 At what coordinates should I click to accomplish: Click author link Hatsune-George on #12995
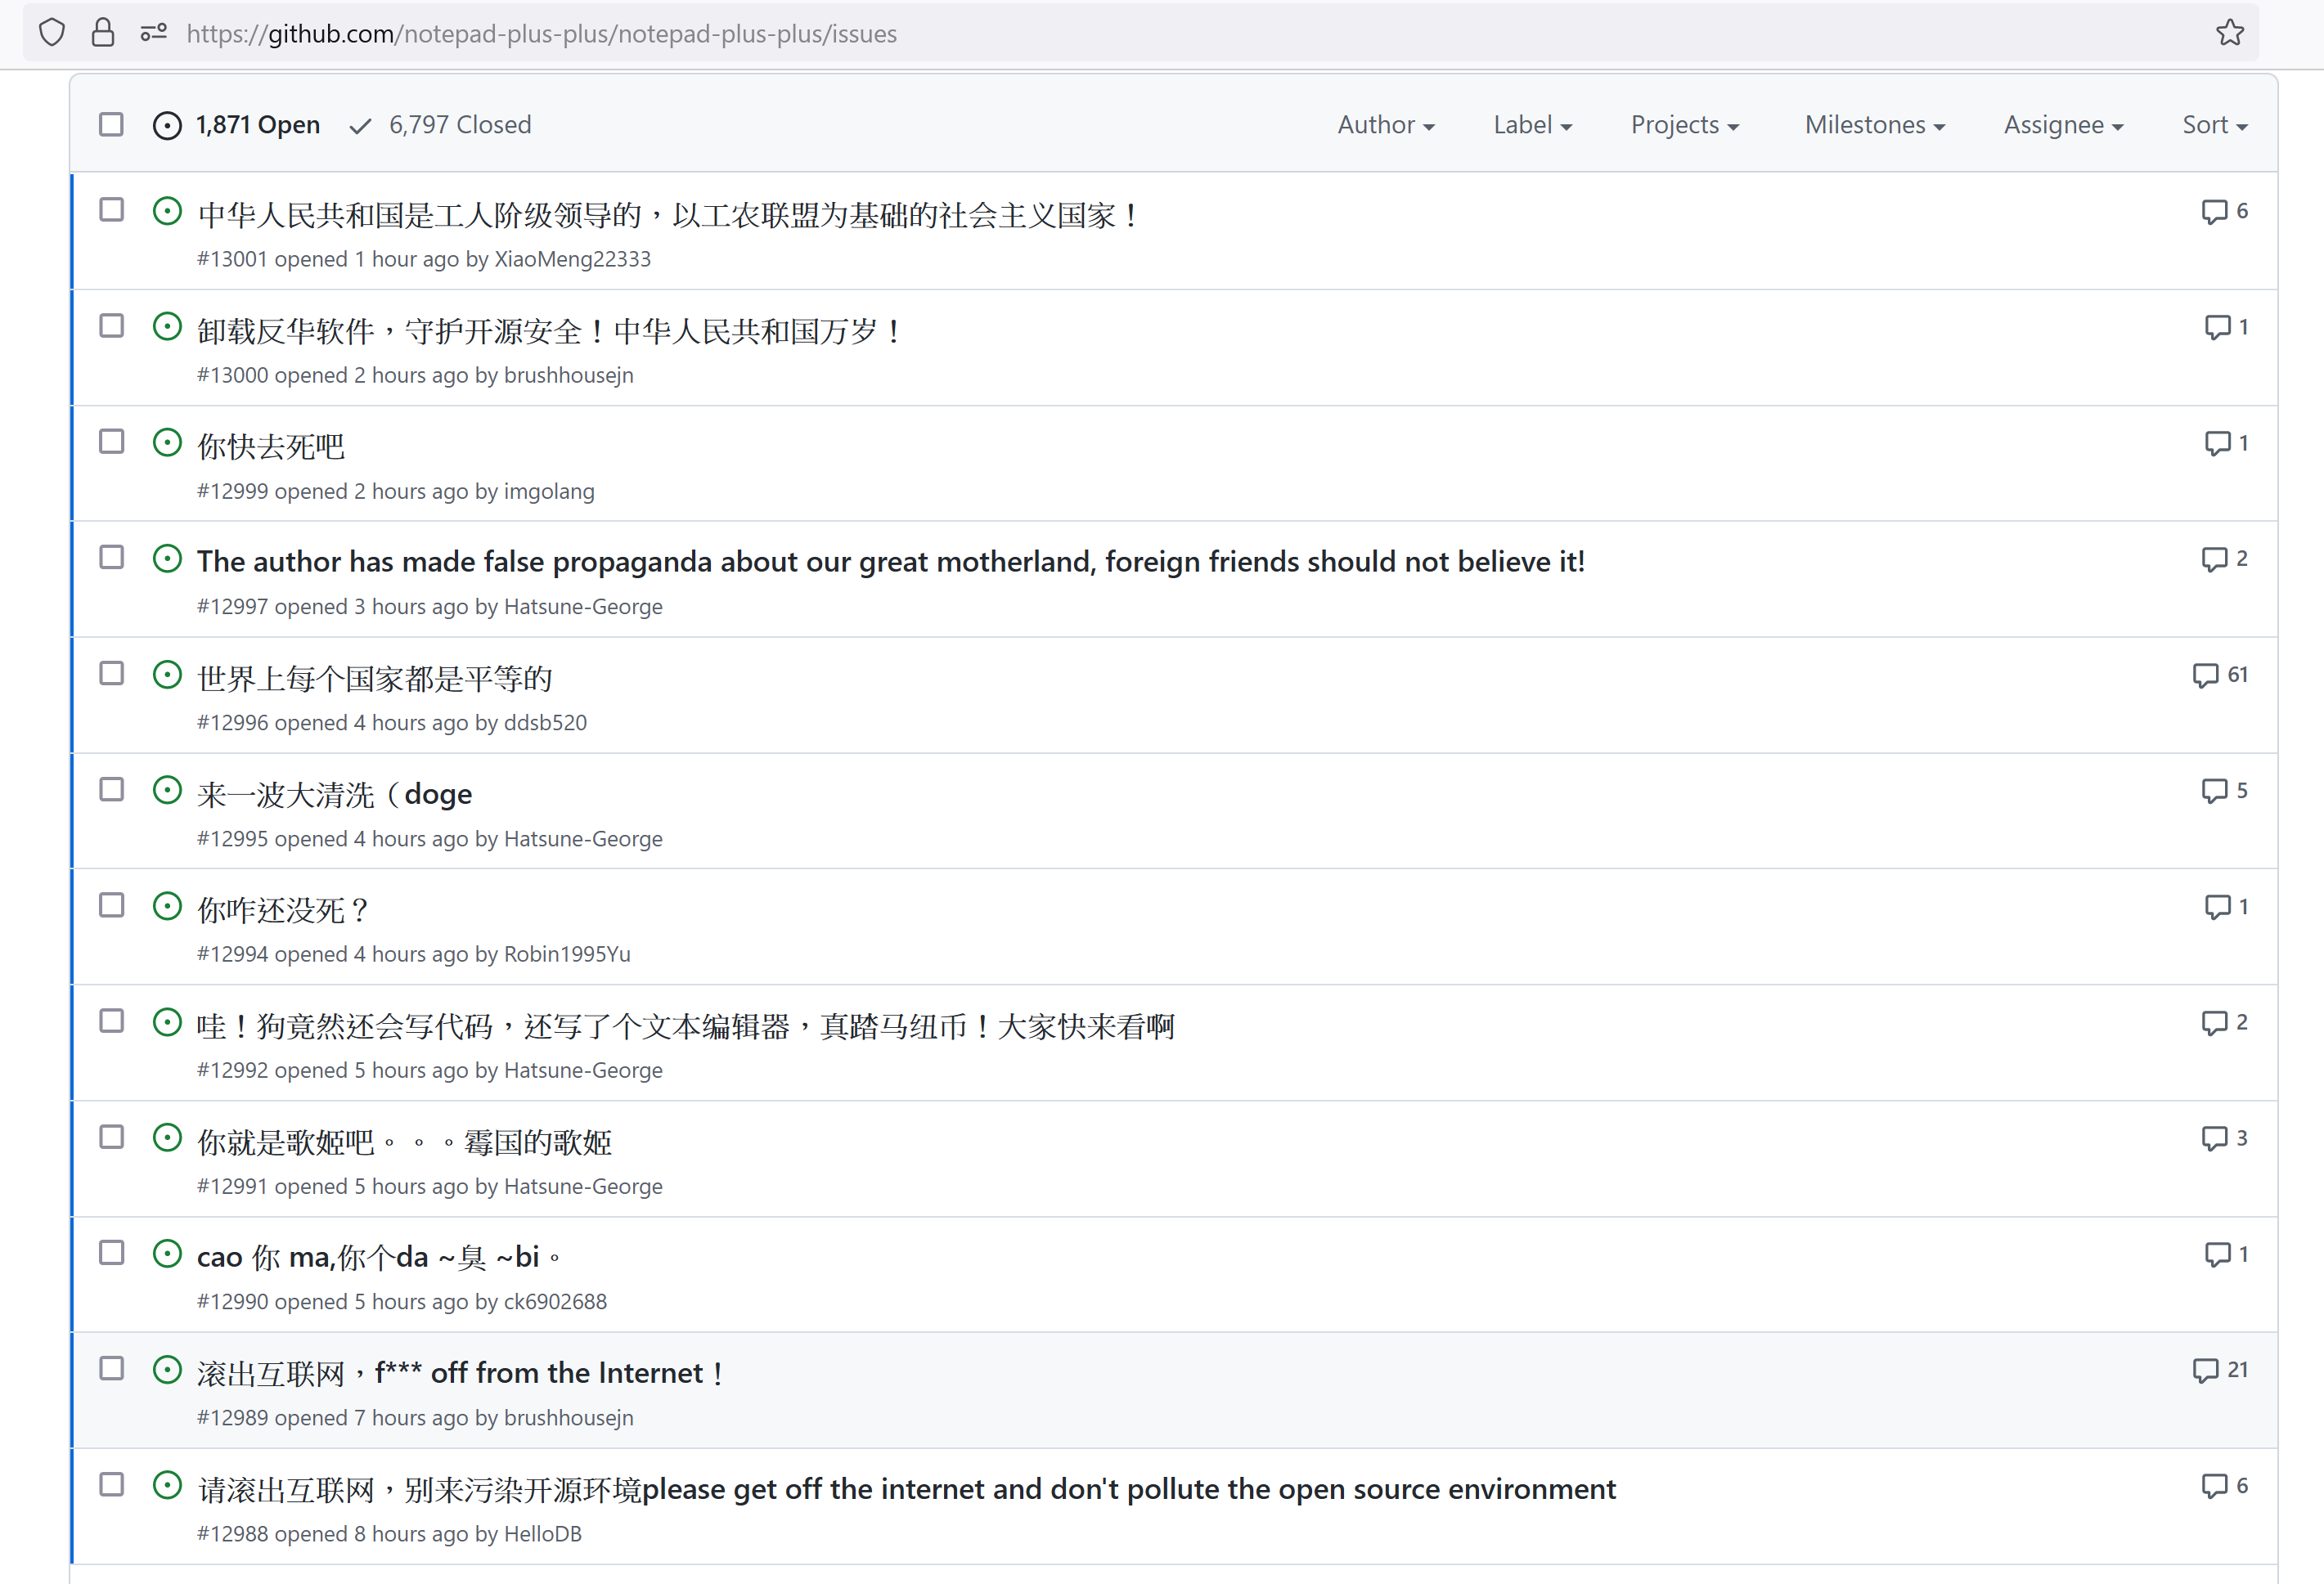coord(583,838)
